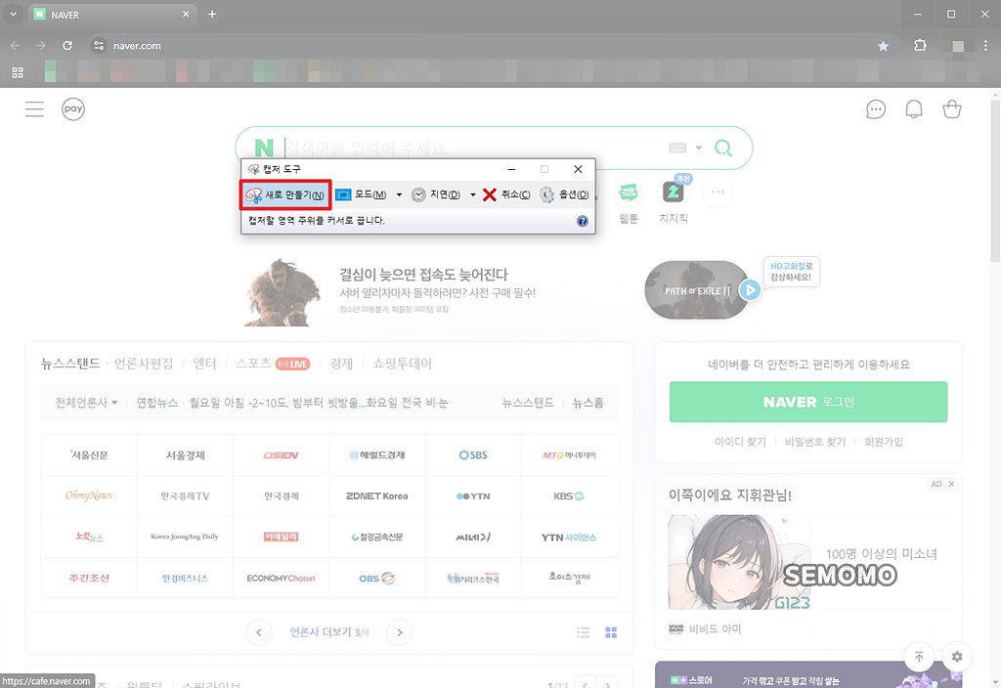
Task: Click 회원가입 link
Action: point(884,442)
